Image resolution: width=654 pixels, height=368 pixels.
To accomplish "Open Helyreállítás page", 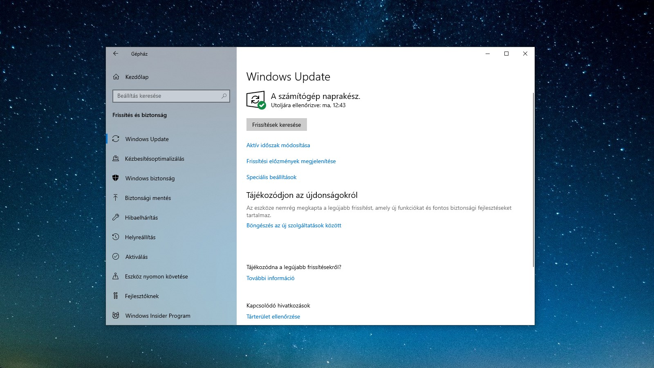I will click(x=171, y=237).
